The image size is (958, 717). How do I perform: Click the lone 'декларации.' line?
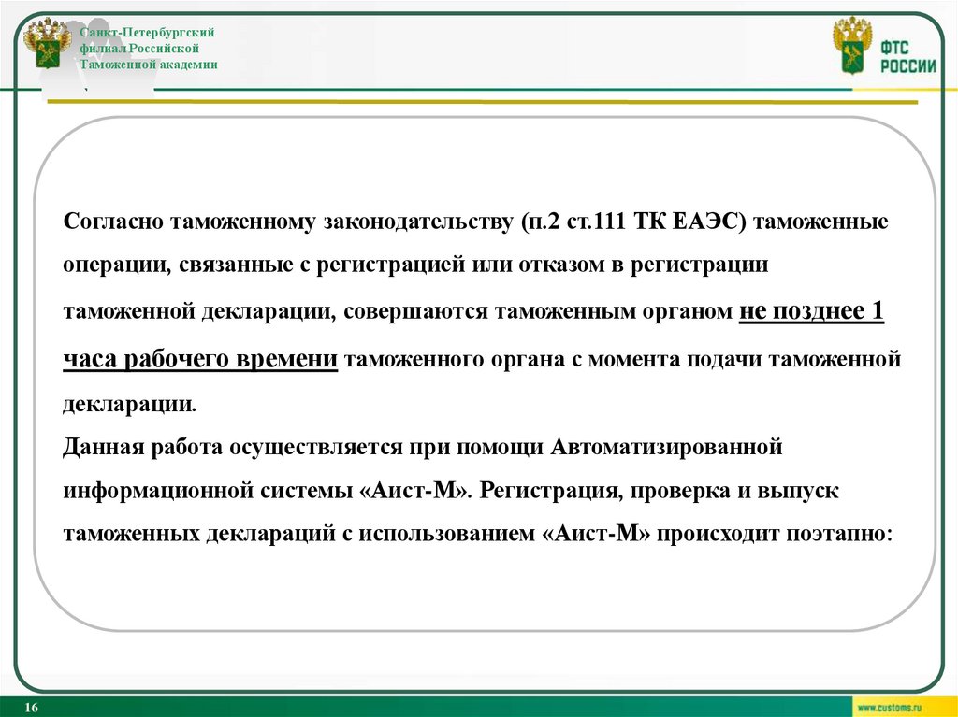point(130,404)
